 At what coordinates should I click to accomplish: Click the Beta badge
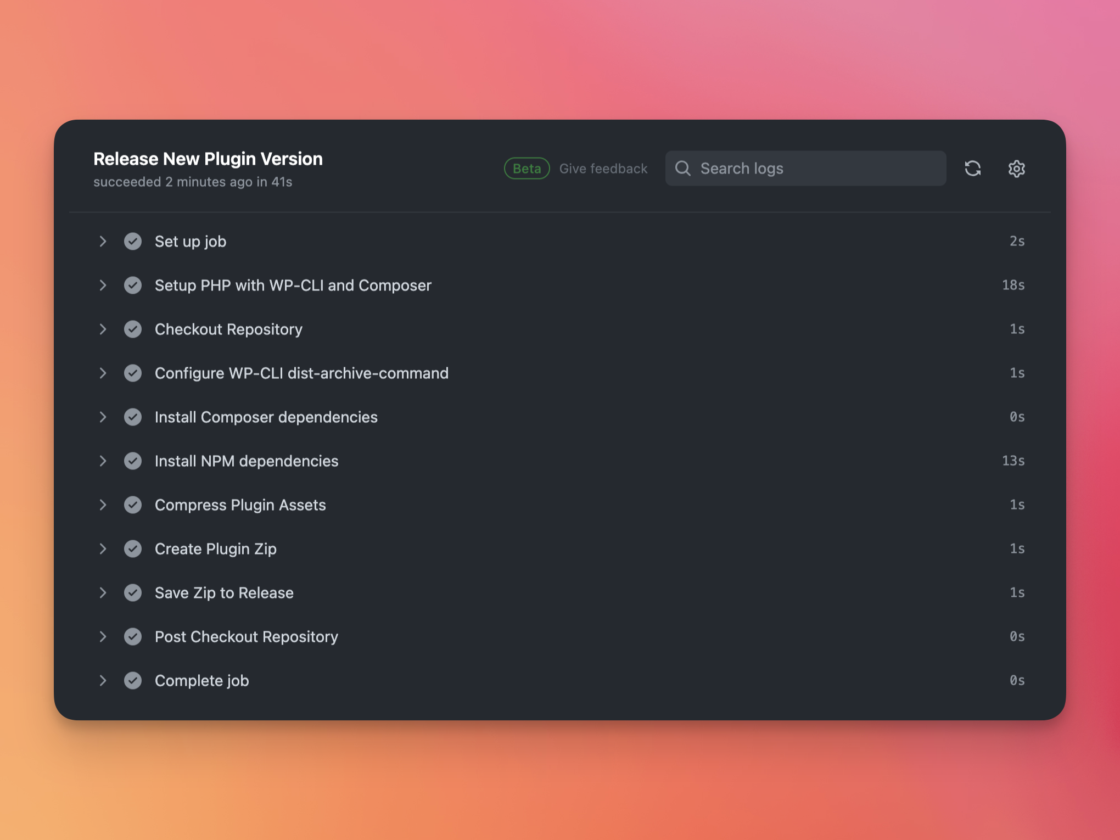527,169
